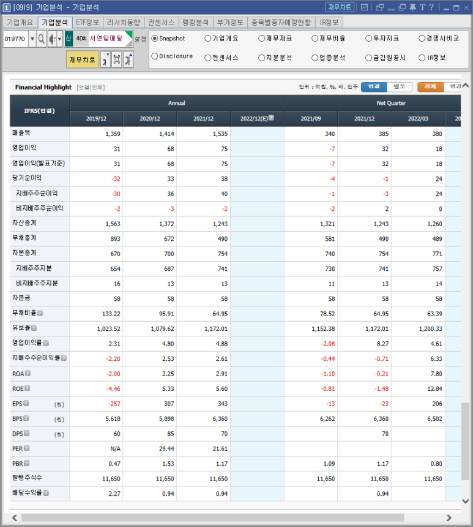Open the dropdown arrow beside speaker icon
Image resolution: width=473 pixels, height=527 pixels.
point(59,39)
